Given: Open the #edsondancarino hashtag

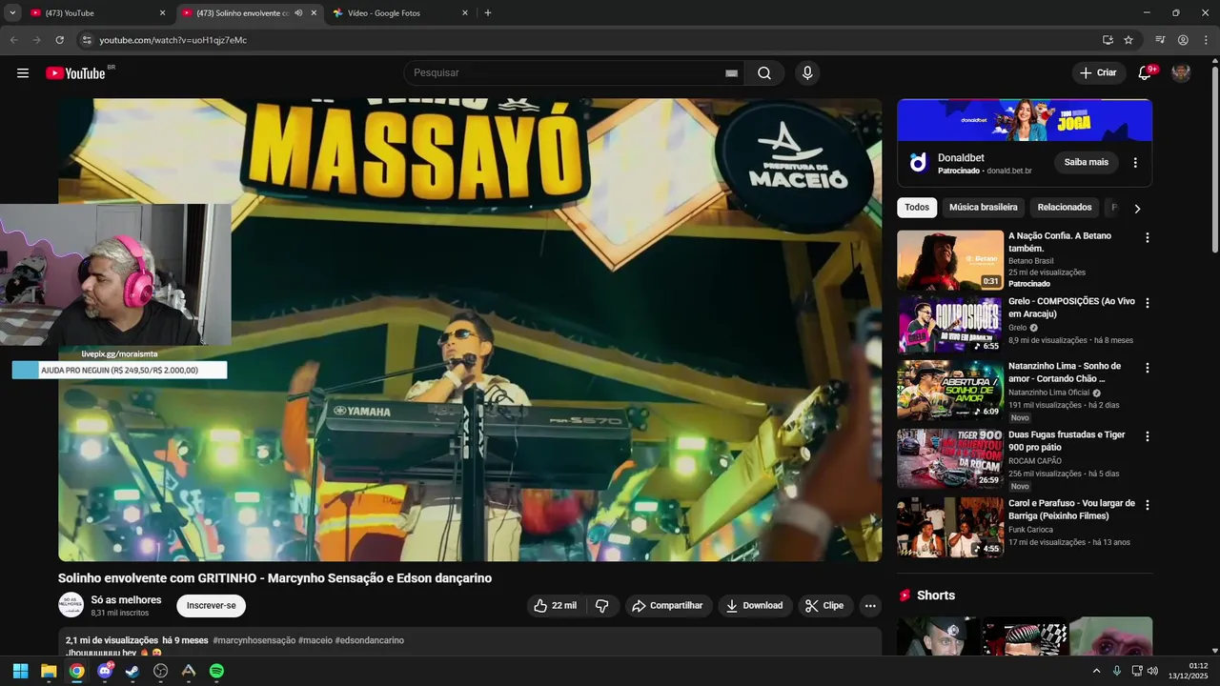Looking at the screenshot, I should pos(370,640).
